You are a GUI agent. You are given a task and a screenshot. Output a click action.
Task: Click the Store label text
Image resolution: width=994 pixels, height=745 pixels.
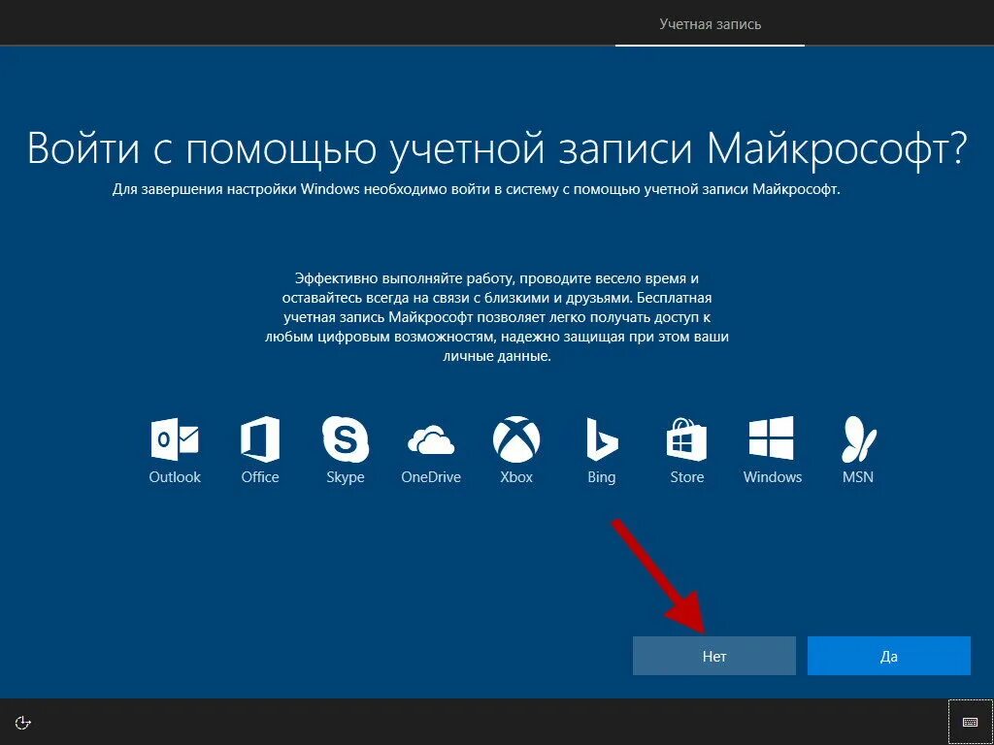point(687,477)
